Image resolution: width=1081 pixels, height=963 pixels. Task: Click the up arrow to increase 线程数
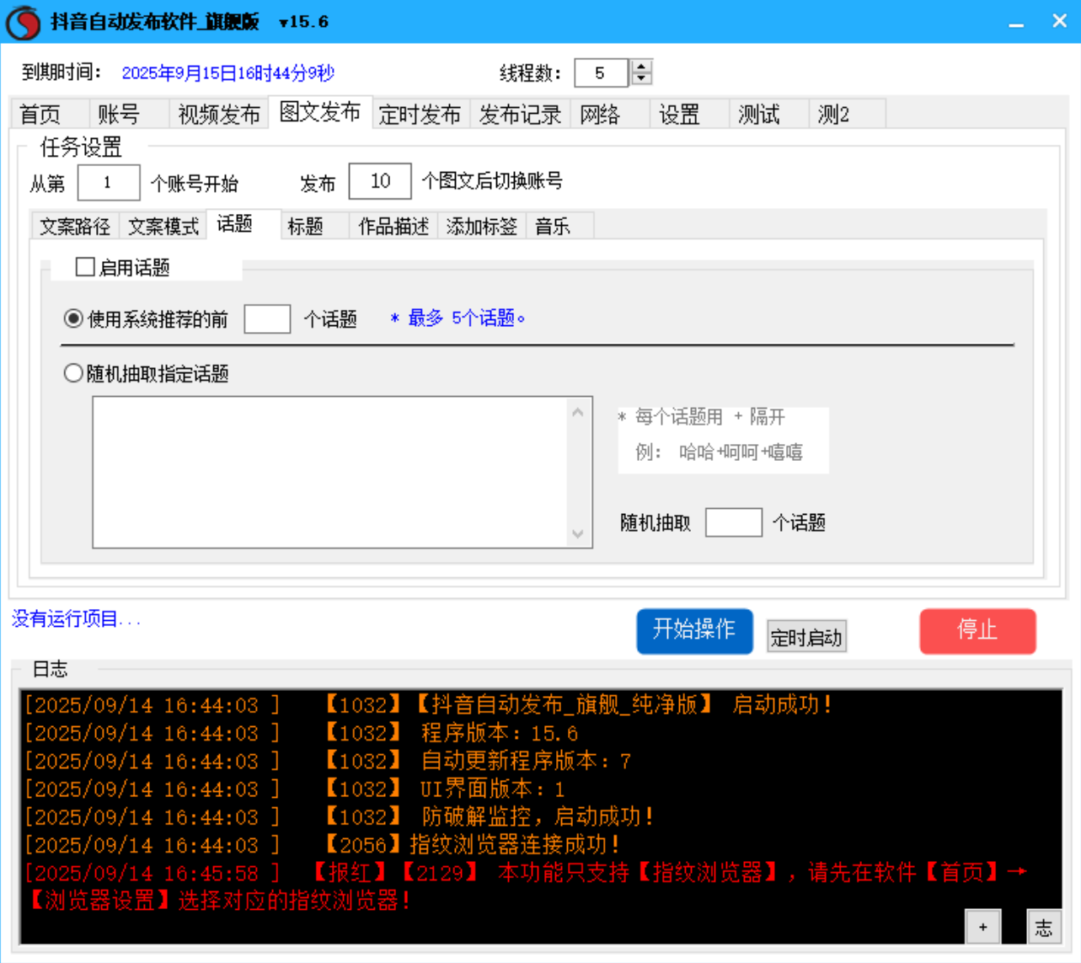coord(640,67)
